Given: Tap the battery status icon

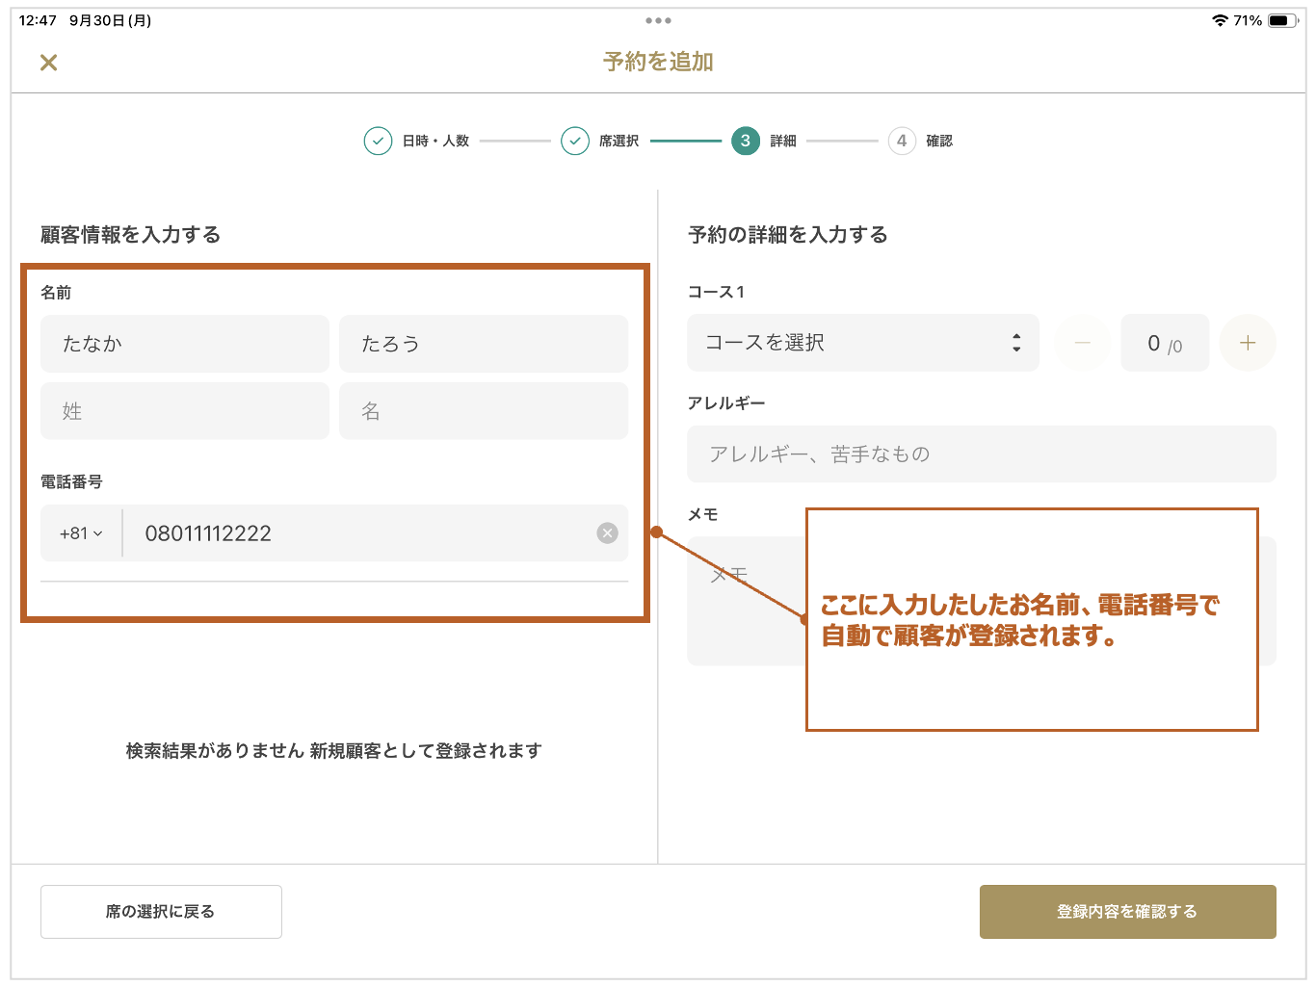Looking at the screenshot, I should pos(1282,20).
